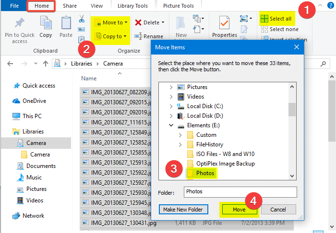The height and width of the screenshot is (233, 336).
Task: Click the Up arrow navigation icon
Action: point(45,63)
